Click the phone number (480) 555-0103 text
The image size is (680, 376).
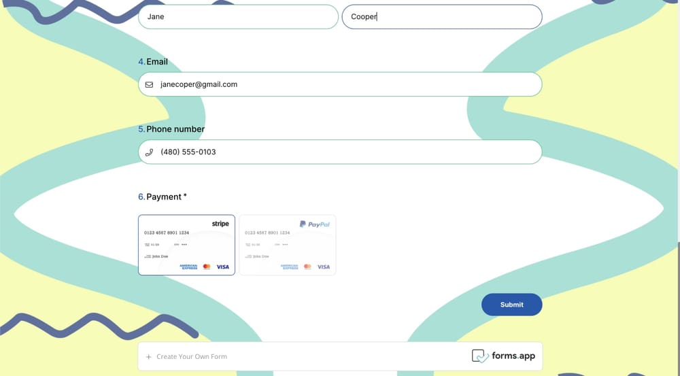(x=188, y=152)
